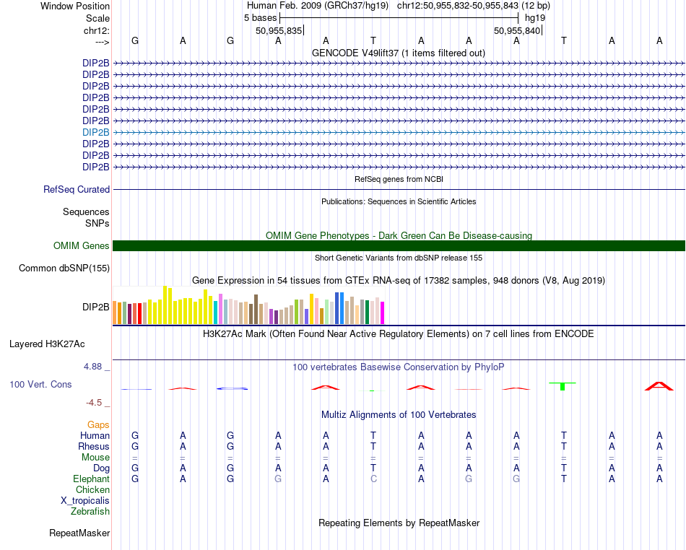Select the Rhesus alignment row label

[x=94, y=446]
